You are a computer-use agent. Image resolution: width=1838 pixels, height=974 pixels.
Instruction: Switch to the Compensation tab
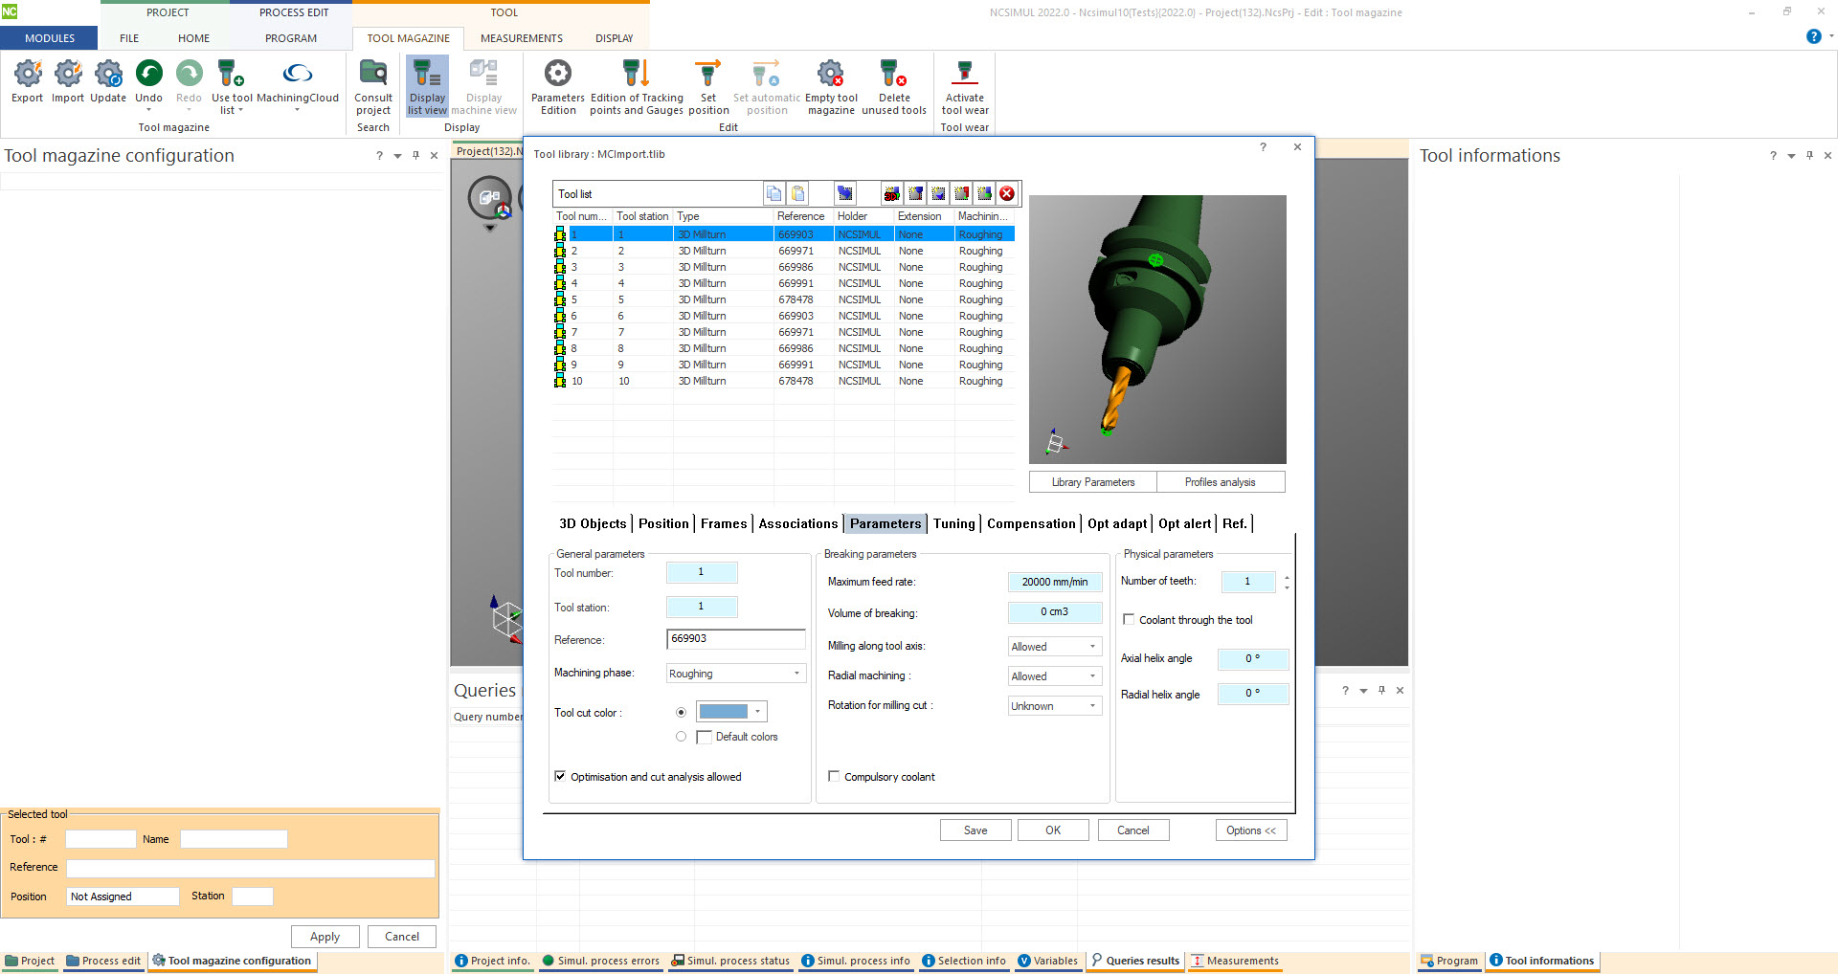[1030, 523]
